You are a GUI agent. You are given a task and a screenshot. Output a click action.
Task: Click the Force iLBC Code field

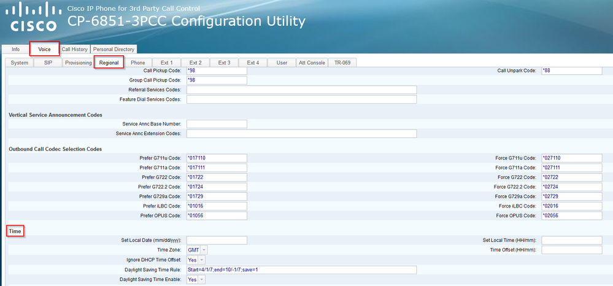click(572, 206)
